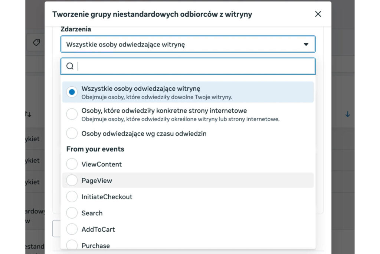
Task: Click the dialog title 'Tworzenie grupy niestandardowych odbiorców z witryny'
Action: (x=152, y=15)
